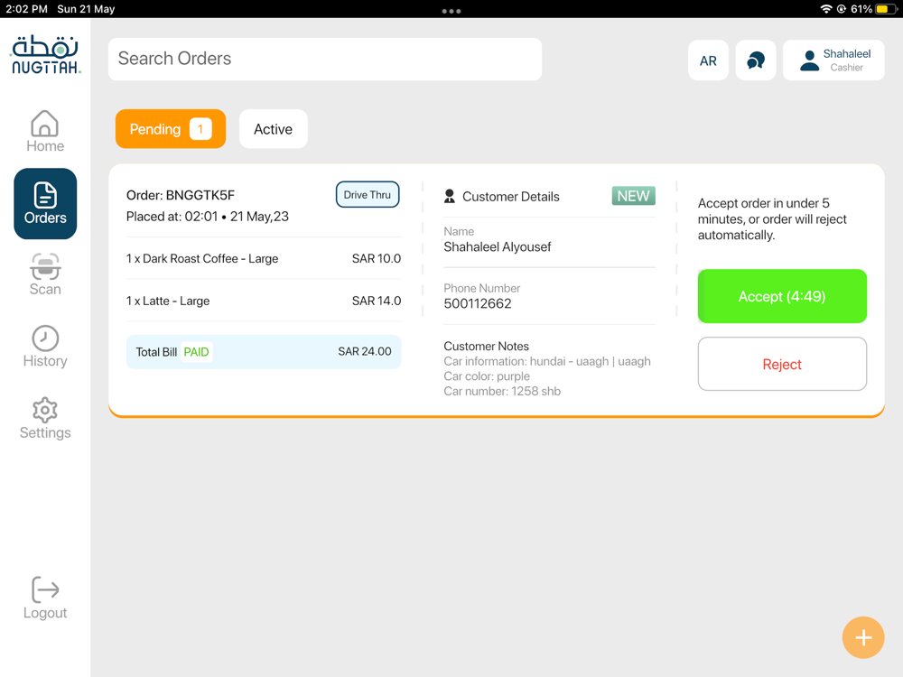Switch to the Active tab
903x677 pixels.
pos(273,129)
